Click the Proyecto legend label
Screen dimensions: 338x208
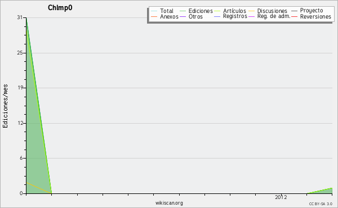tap(312, 11)
